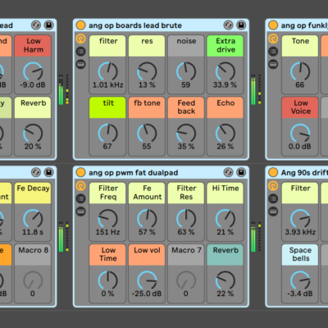Show chain list in Ang 90s drift rack

coord(273,198)
